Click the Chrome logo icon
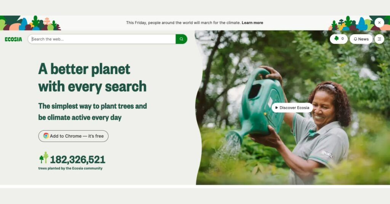The image size is (390, 204). click(x=46, y=135)
